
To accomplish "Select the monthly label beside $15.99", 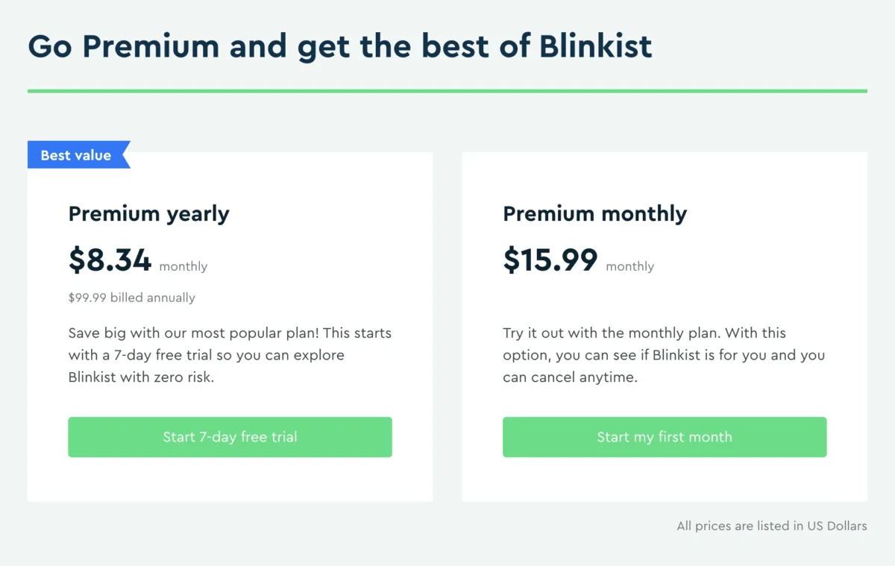I will point(629,266).
